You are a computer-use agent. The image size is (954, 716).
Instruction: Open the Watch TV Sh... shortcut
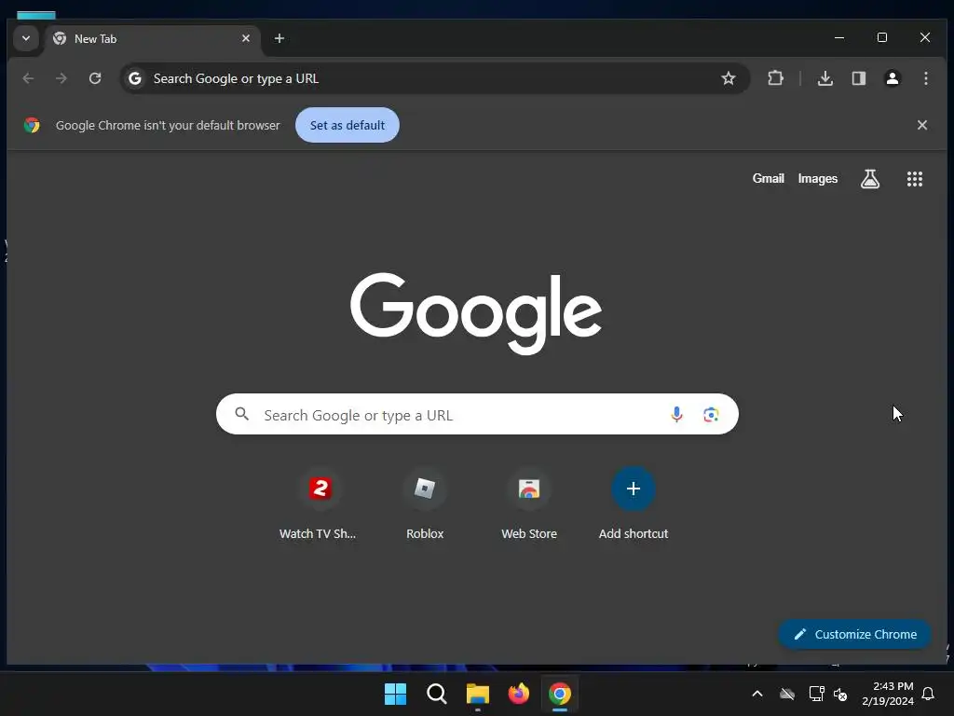click(x=319, y=504)
